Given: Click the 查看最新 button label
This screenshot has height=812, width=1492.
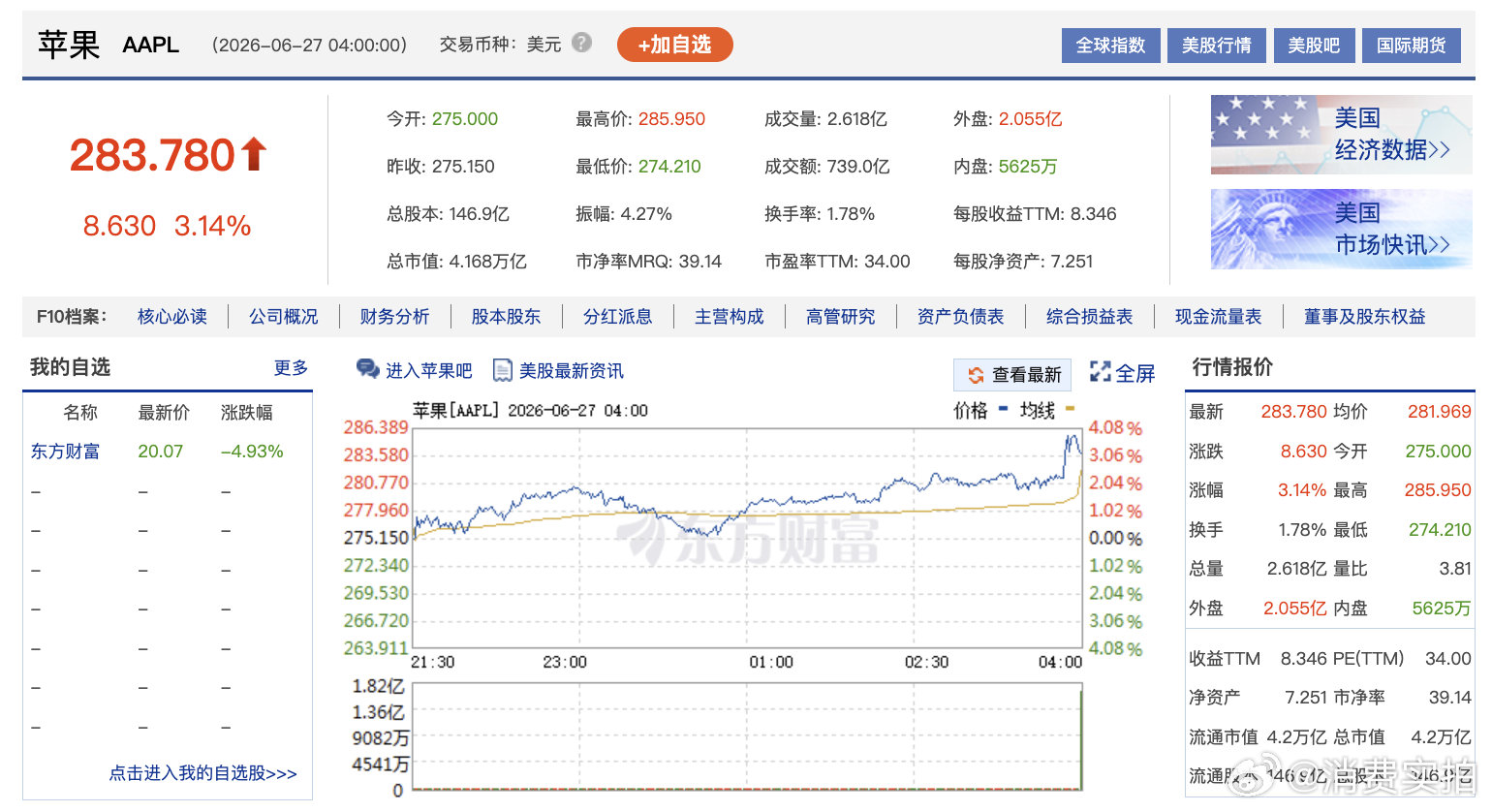Looking at the screenshot, I should [1027, 375].
